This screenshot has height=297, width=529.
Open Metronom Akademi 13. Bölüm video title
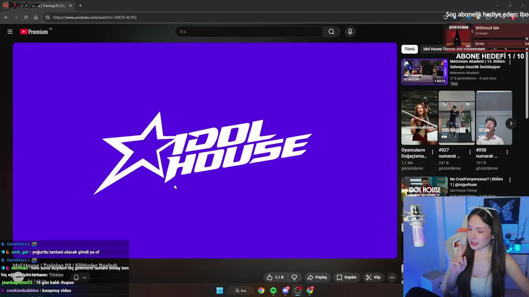pyautogui.click(x=478, y=64)
